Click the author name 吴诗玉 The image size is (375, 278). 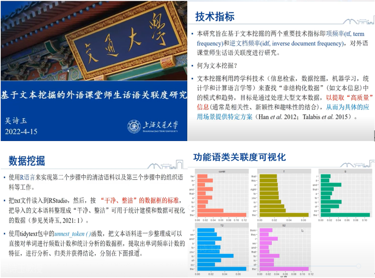tap(17, 121)
